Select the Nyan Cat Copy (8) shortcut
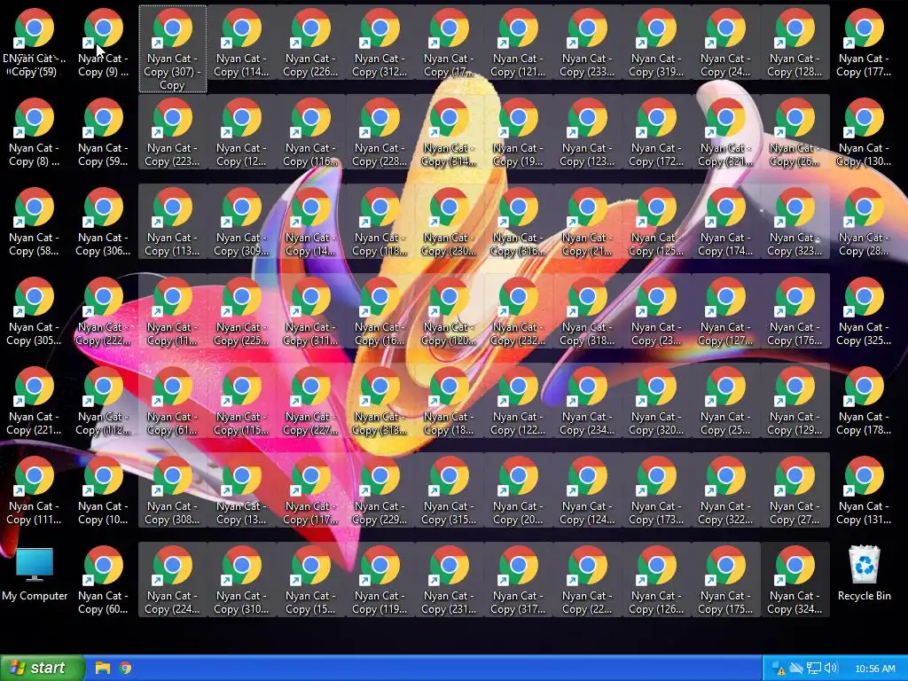This screenshot has width=908, height=681. click(35, 132)
